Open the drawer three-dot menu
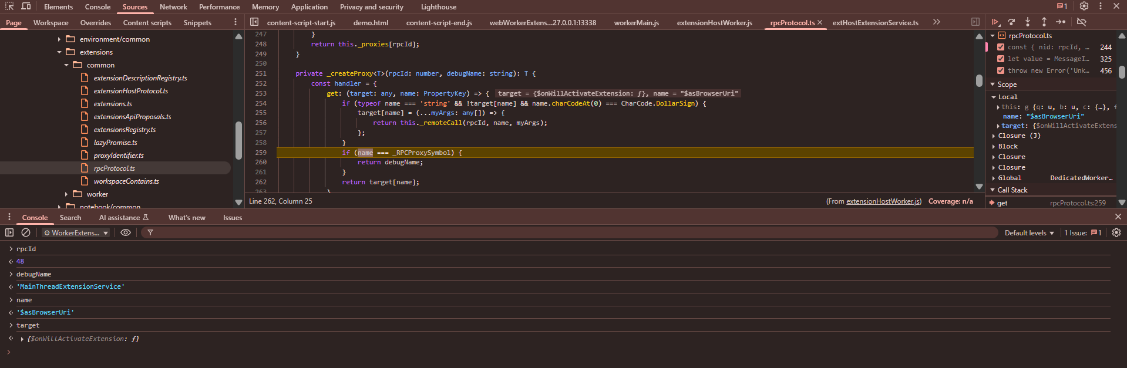 (9, 217)
